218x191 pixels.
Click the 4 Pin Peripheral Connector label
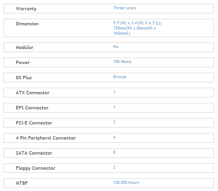pyautogui.click(x=46, y=138)
